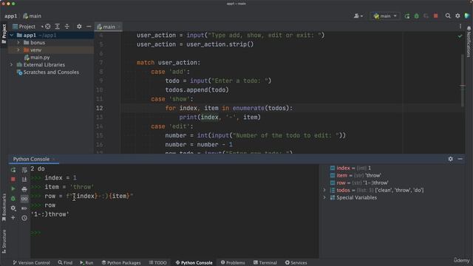Browse console history clock icon
Screen dimensions: 473x266
[24, 218]
